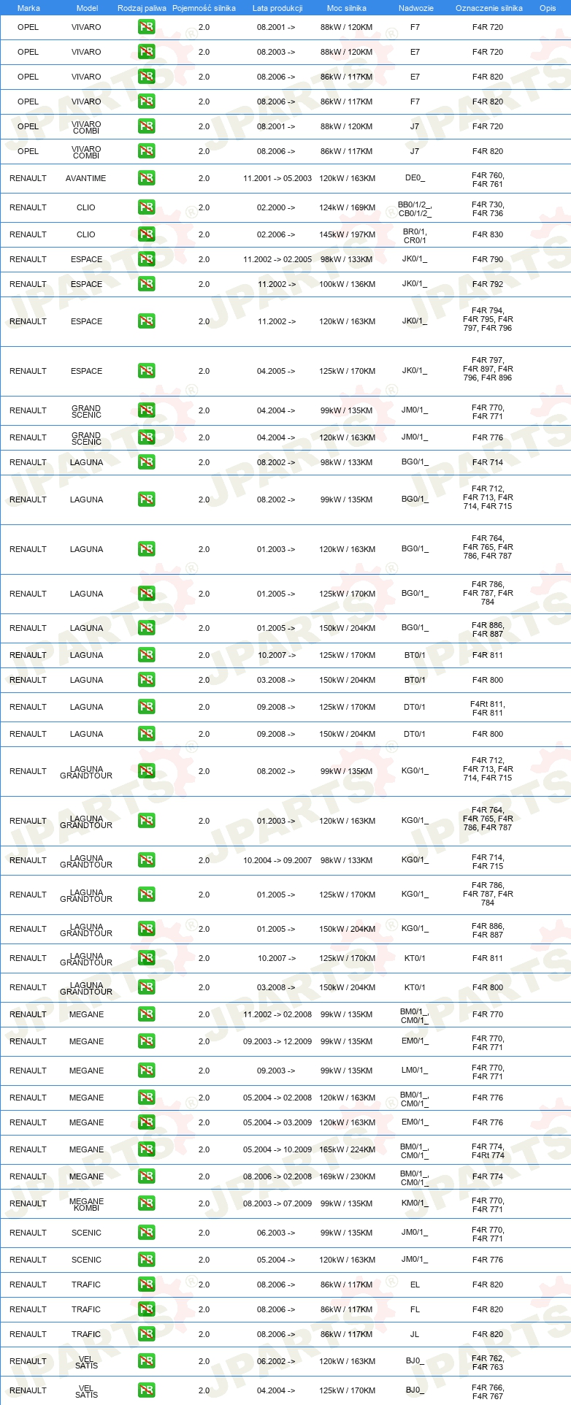This screenshot has height=1405, width=571.
Task: Select the 'F4R 774, F4Rt 774' engine cell
Action: pos(488,1151)
